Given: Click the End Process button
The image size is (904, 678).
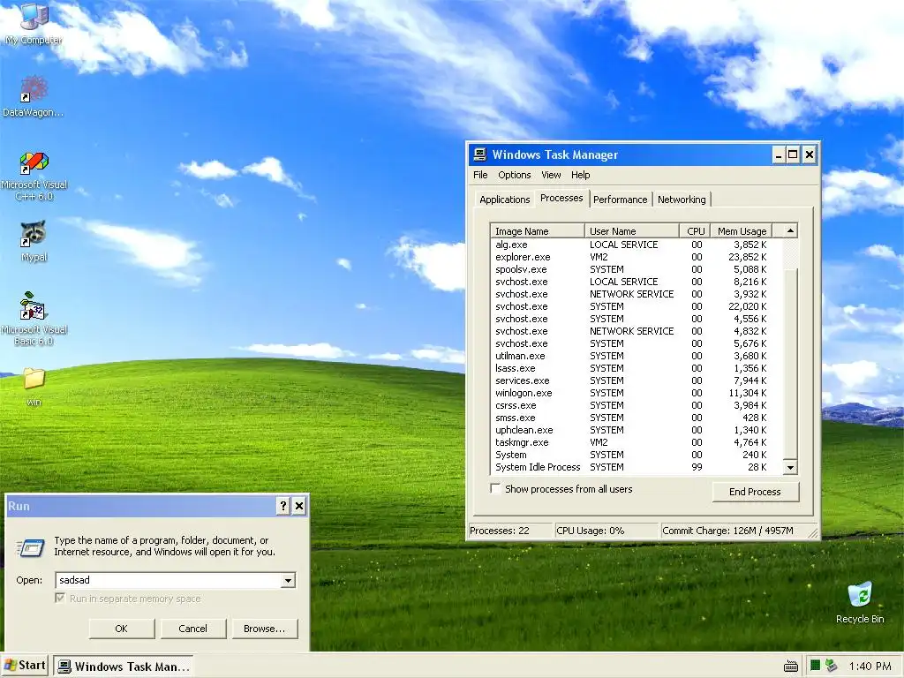Looking at the screenshot, I should click(x=756, y=492).
